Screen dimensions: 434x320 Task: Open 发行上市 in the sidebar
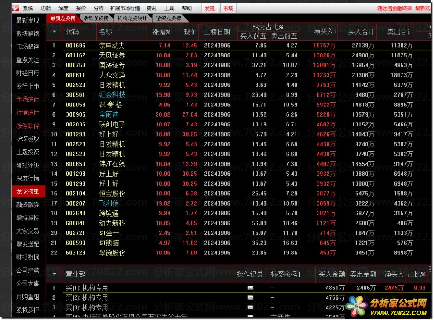[28, 86]
